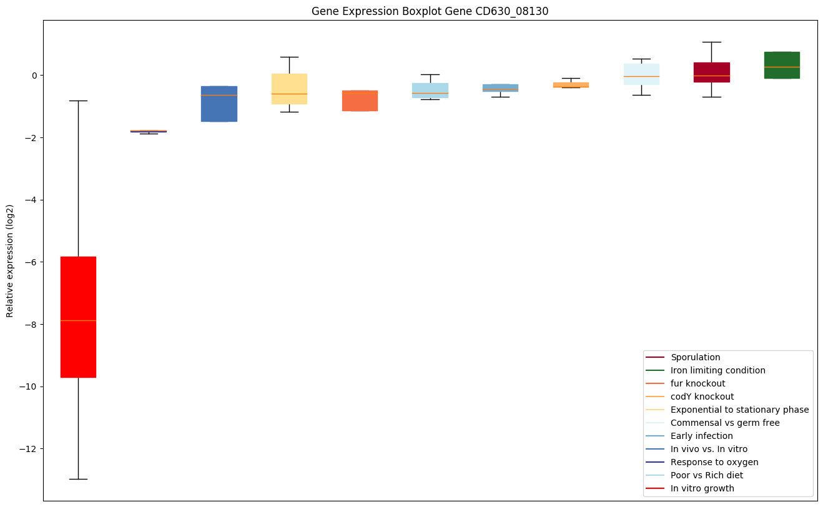This screenshot has width=823, height=507.
Task: Select the pale Commensal vs germ free box
Action: point(641,74)
